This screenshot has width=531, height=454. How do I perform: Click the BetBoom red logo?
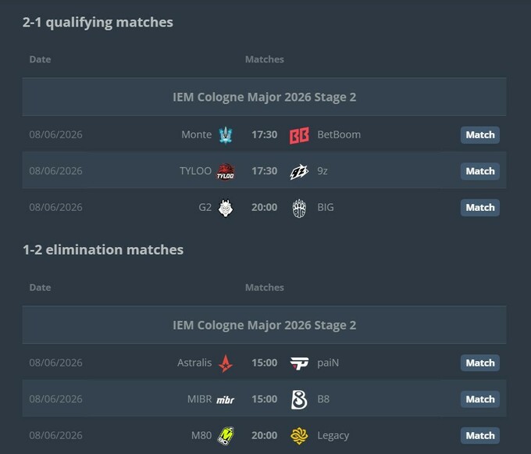(x=299, y=135)
